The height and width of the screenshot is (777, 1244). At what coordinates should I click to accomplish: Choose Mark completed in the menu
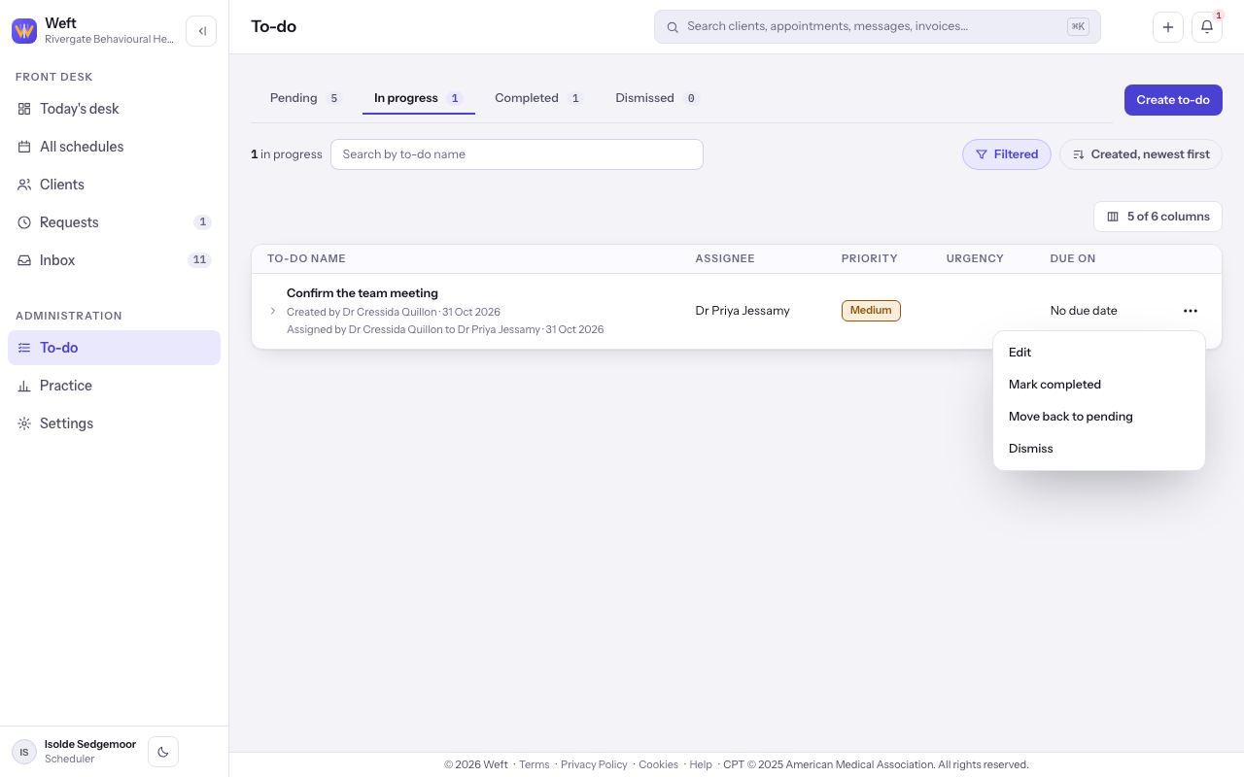point(1099,385)
